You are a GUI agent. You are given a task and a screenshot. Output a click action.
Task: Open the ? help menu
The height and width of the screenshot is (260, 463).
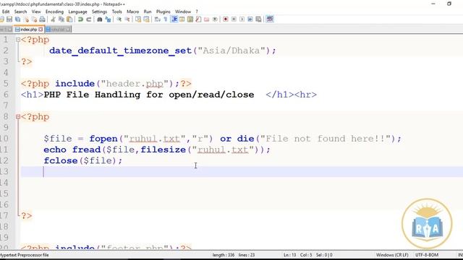pyautogui.click(x=197, y=12)
